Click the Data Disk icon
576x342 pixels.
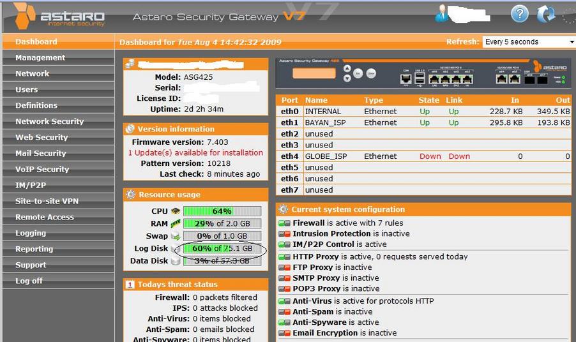(176, 260)
